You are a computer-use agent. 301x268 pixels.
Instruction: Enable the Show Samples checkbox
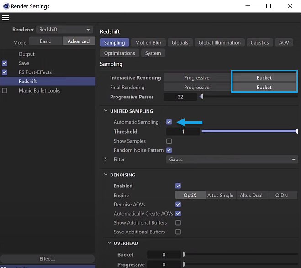coord(169,141)
